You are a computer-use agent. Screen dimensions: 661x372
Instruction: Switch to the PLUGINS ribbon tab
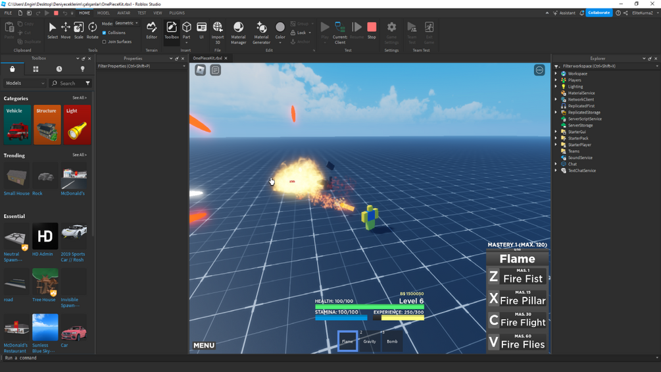[x=177, y=13]
